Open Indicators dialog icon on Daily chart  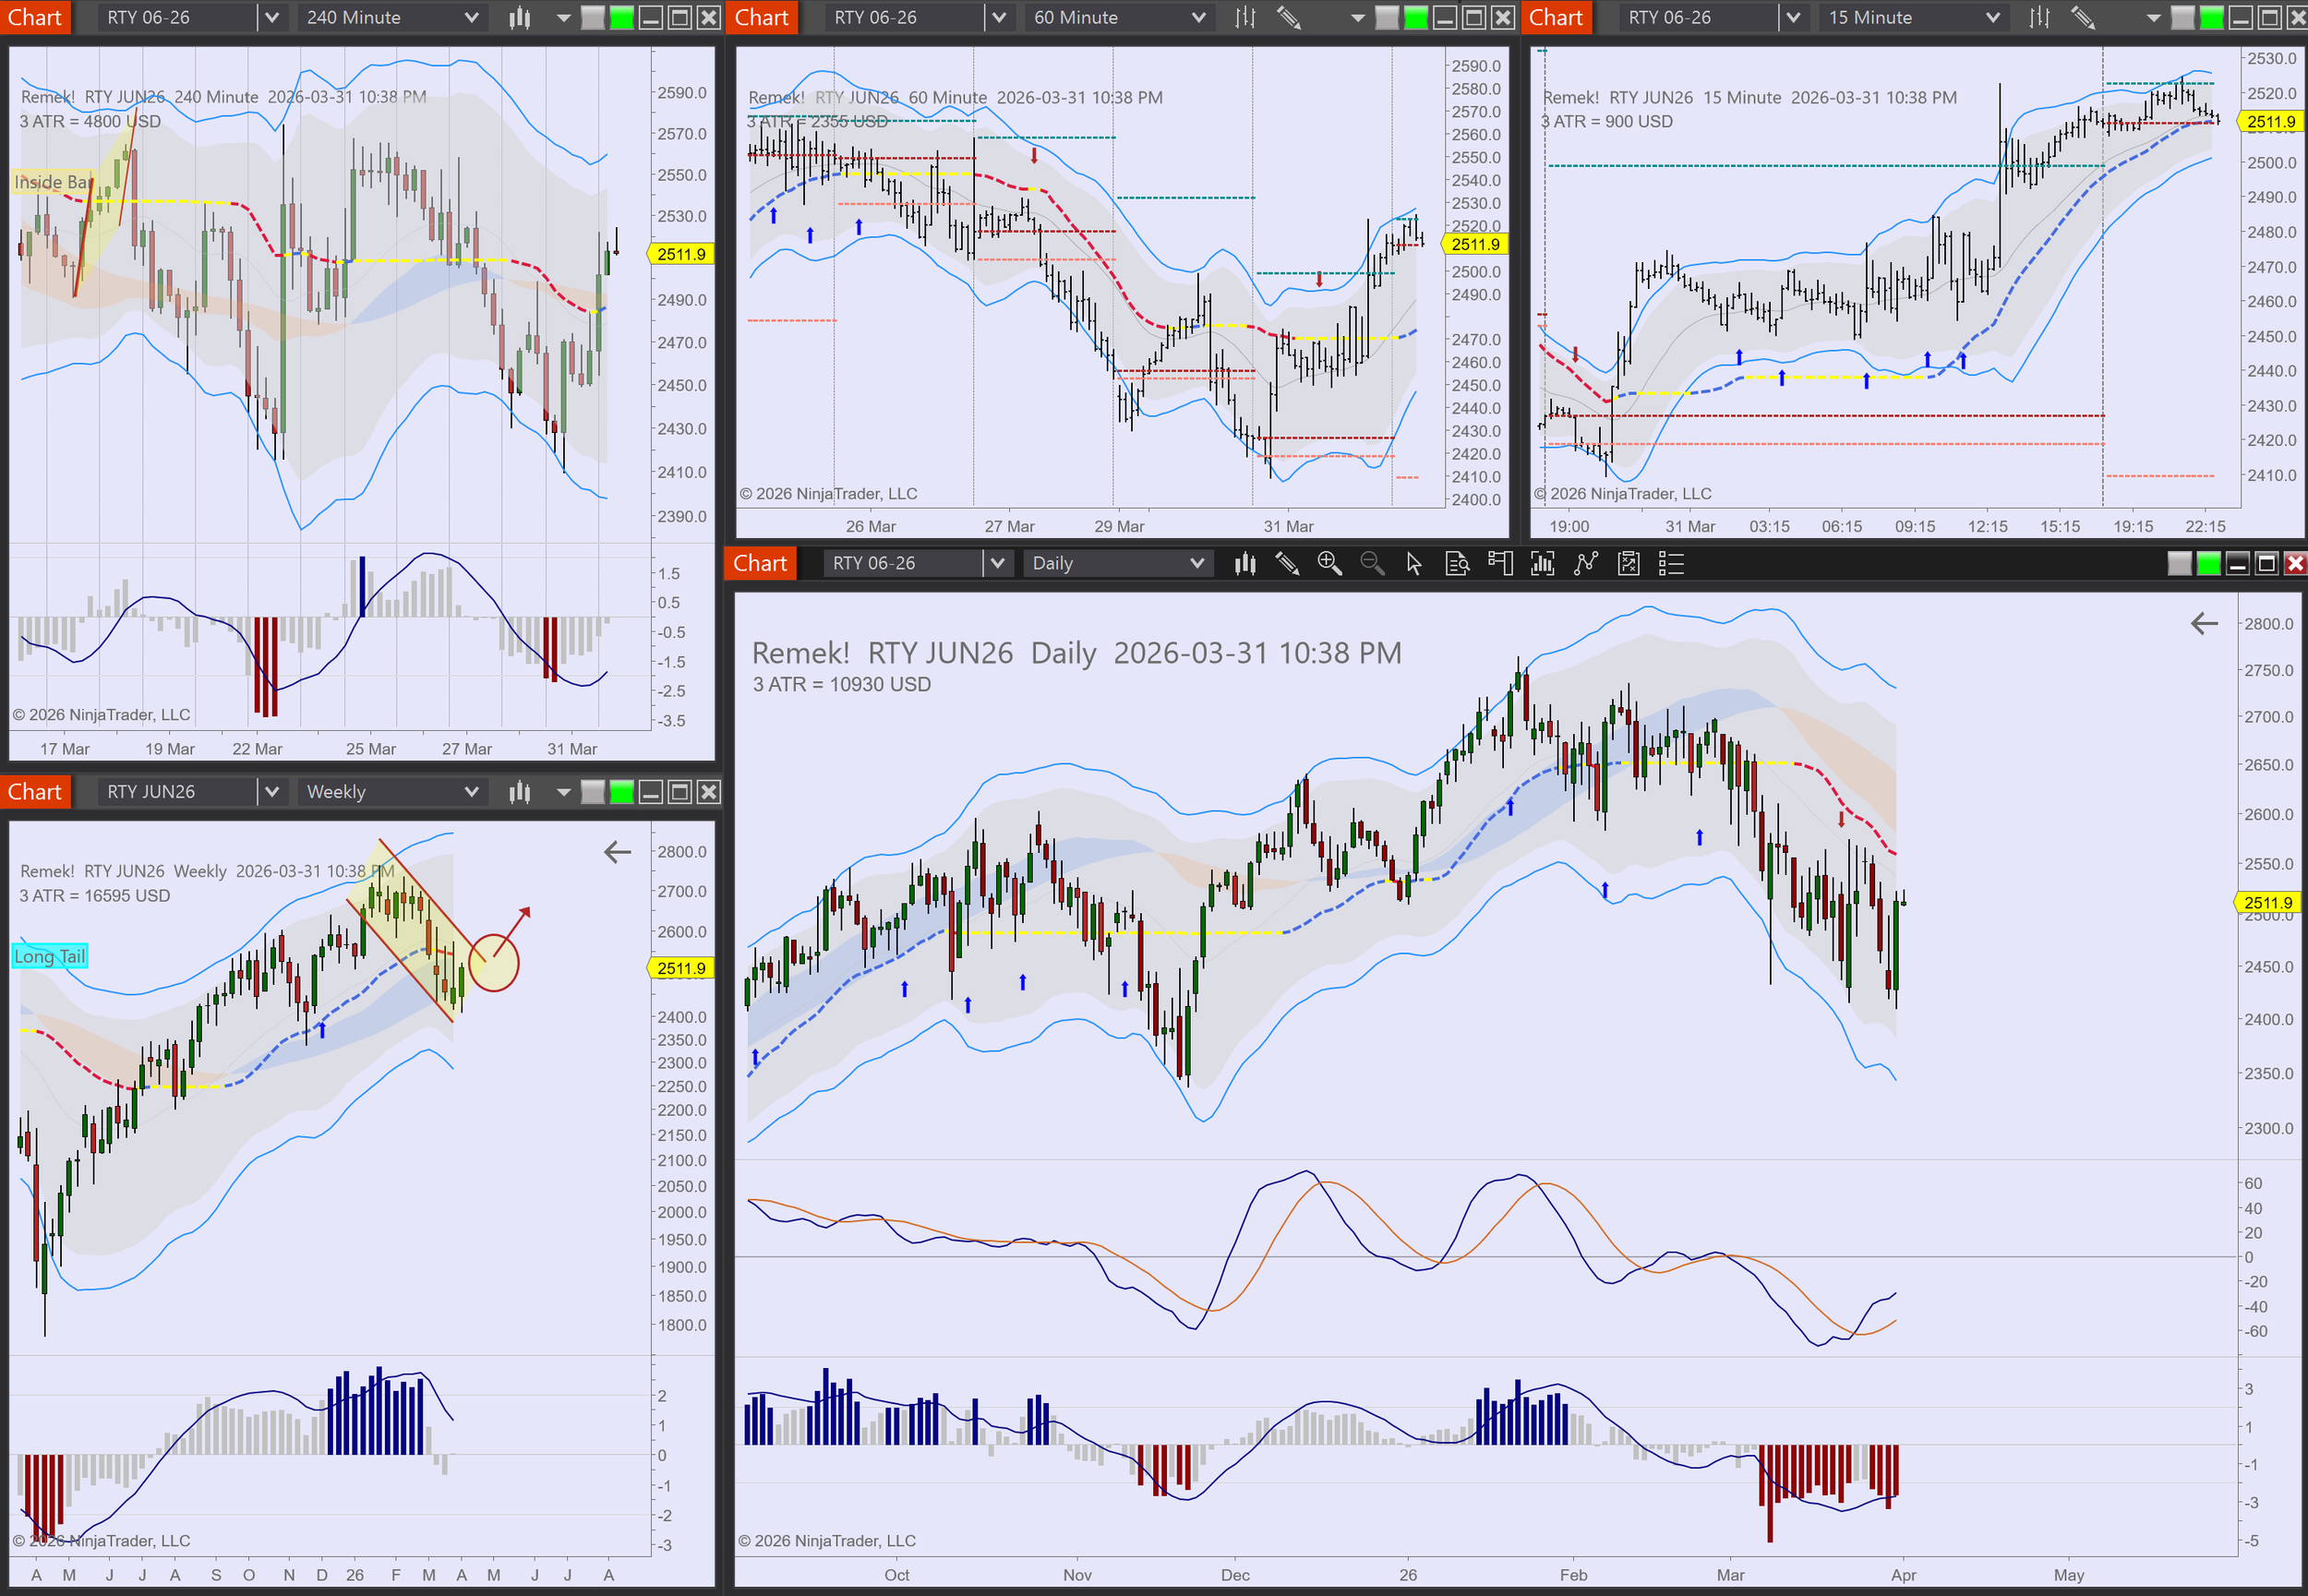[1586, 563]
